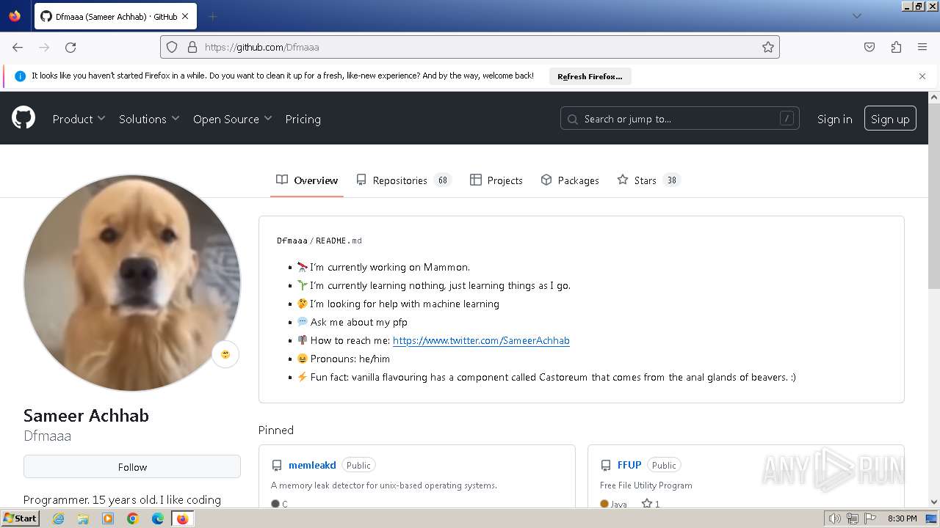Dismiss the Firefox refresh notification bar
This screenshot has width=940, height=528.
click(x=922, y=76)
